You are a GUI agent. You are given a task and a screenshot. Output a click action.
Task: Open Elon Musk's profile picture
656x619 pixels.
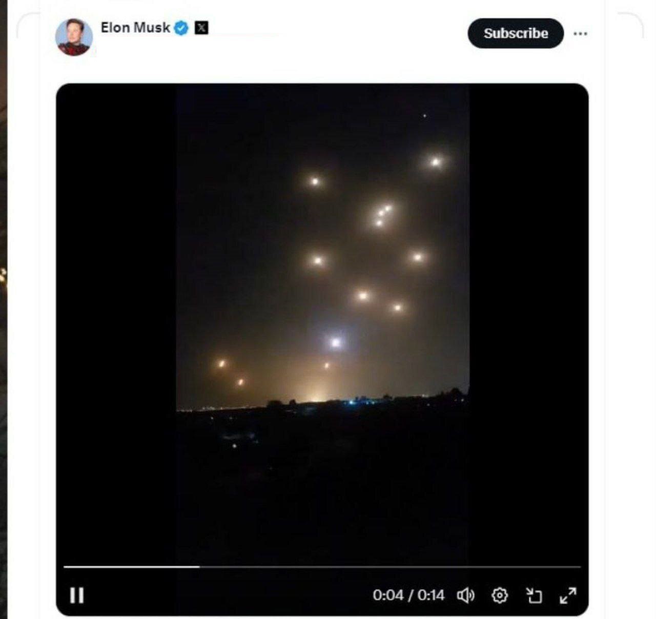pyautogui.click(x=74, y=37)
